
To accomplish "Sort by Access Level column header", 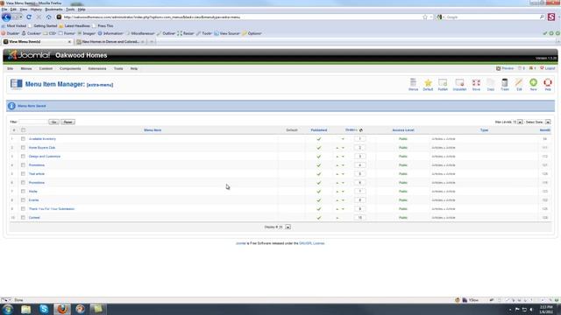I will tap(403, 130).
